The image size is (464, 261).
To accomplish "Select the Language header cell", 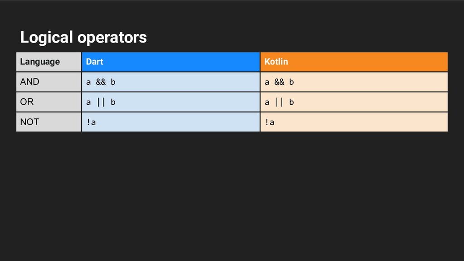I will [49, 62].
